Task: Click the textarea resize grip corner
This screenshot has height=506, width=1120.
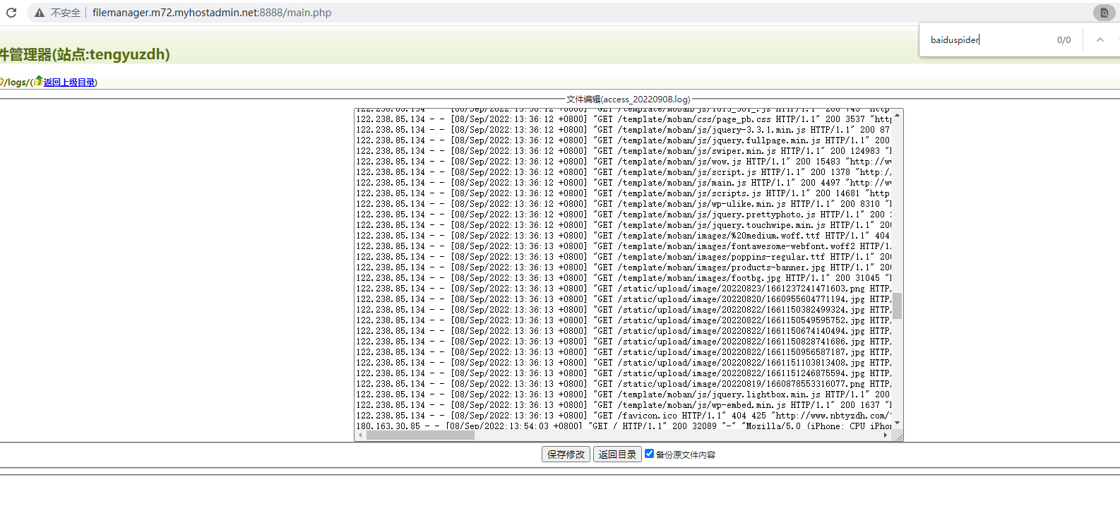Action: coord(898,437)
